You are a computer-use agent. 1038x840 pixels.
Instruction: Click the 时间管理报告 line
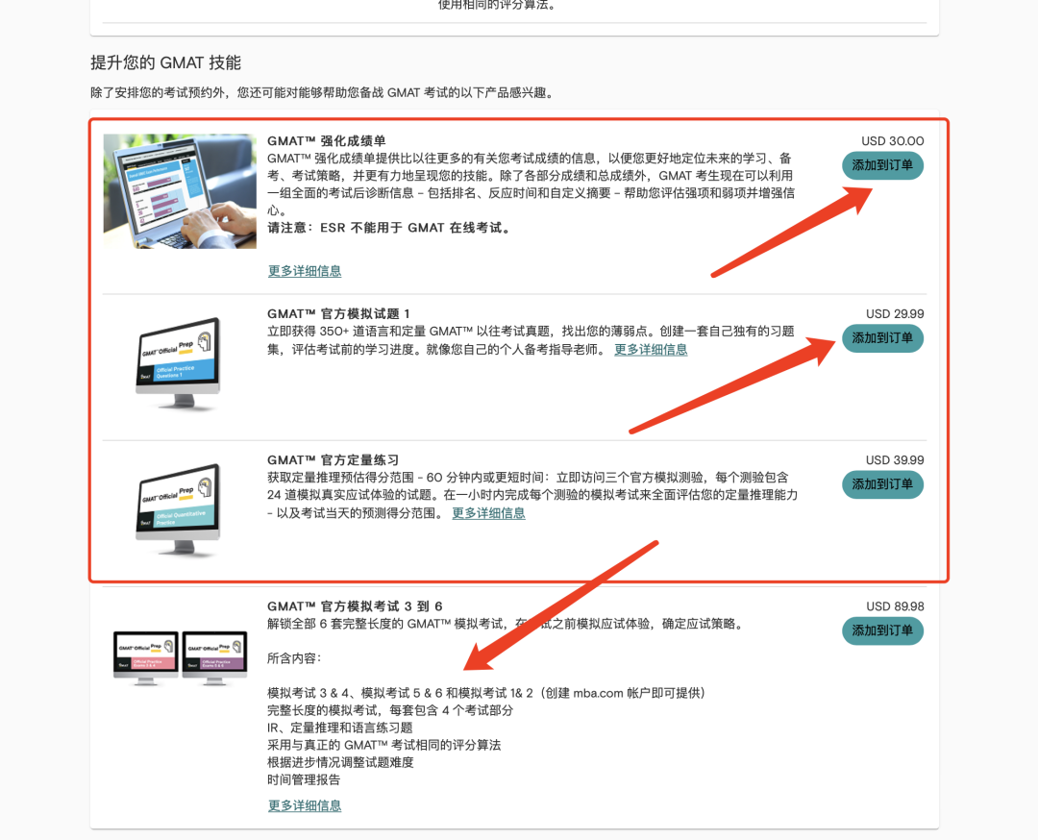[304, 779]
